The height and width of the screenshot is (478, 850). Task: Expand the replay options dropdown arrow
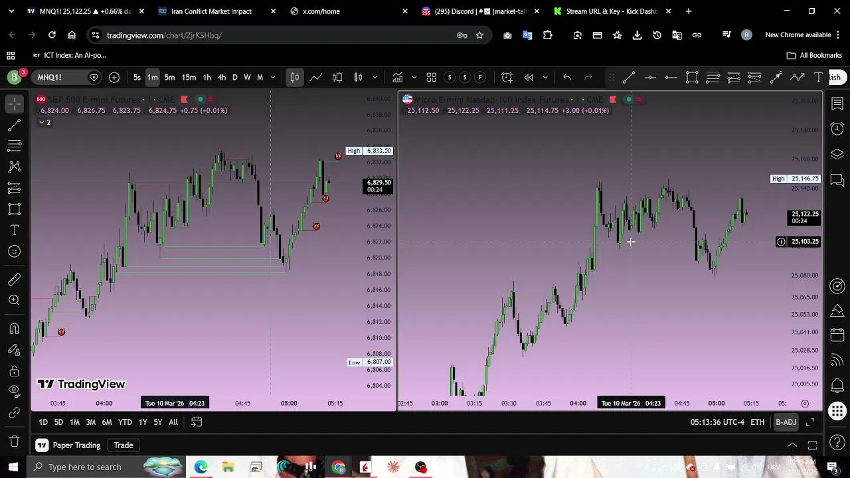[x=545, y=78]
